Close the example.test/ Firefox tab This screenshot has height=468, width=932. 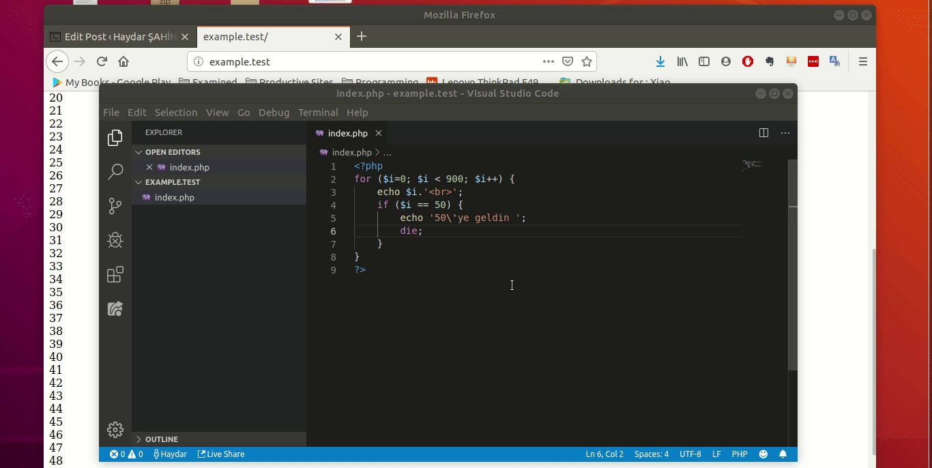338,37
